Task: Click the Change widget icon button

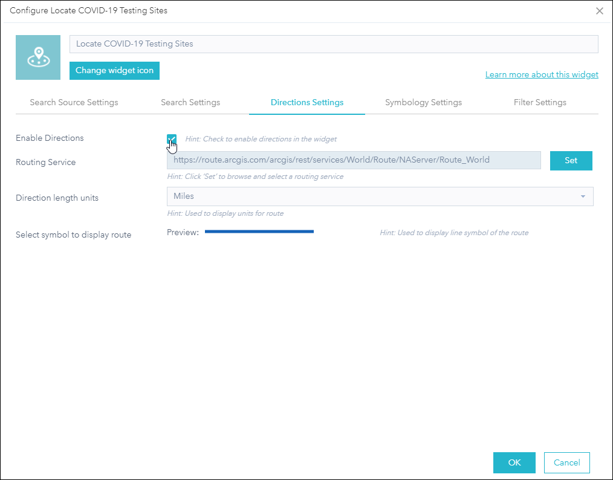Action: [114, 71]
